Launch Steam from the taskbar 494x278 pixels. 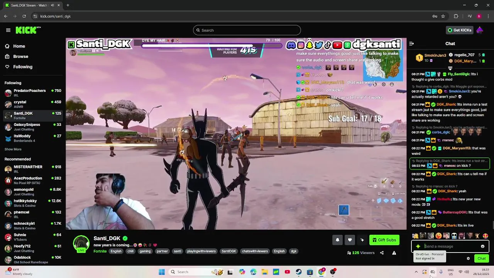tap(298, 272)
